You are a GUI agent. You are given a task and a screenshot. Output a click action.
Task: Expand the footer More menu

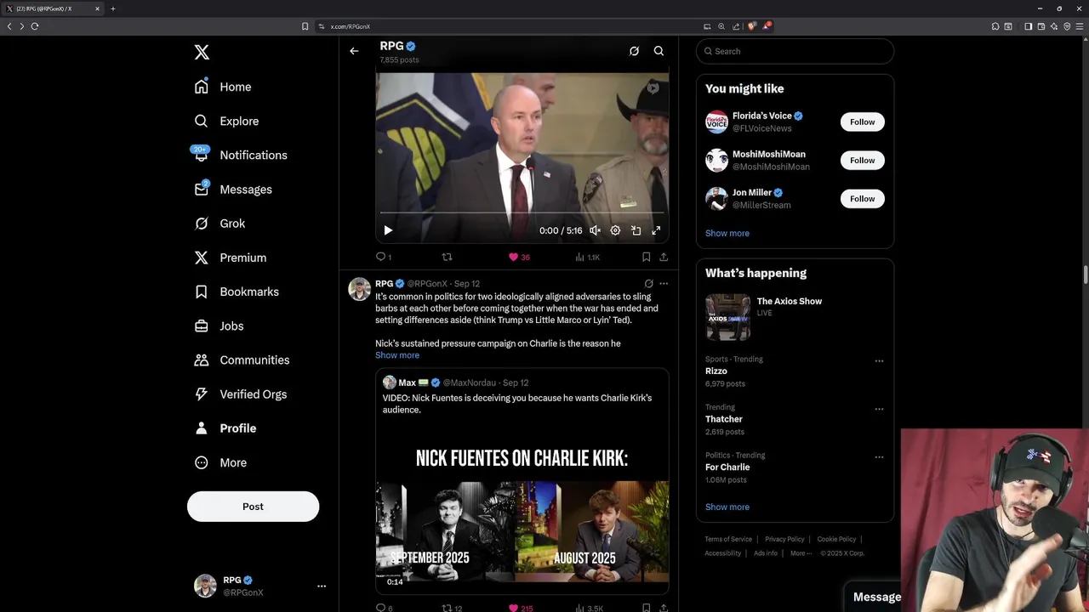[801, 553]
